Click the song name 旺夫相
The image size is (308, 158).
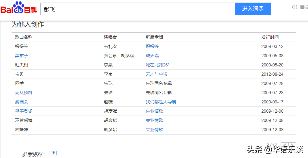[22, 65]
